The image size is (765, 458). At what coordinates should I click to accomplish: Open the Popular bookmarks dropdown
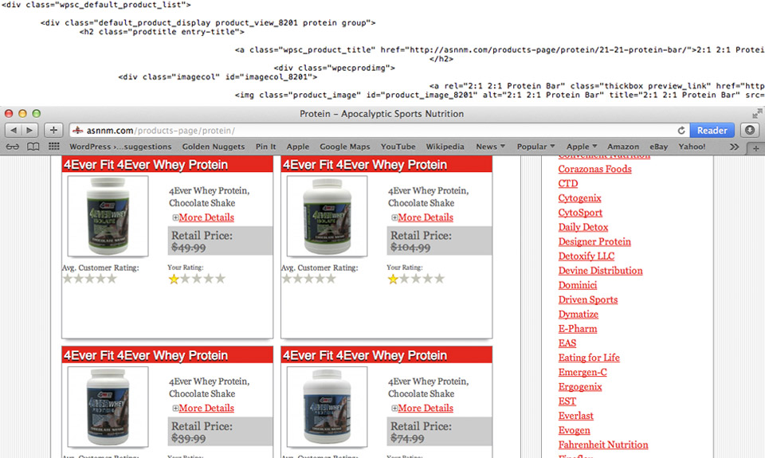point(535,147)
